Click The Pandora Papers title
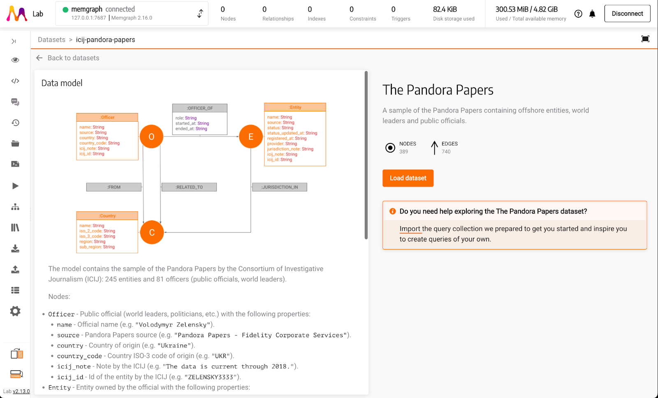The image size is (658, 398). [438, 90]
